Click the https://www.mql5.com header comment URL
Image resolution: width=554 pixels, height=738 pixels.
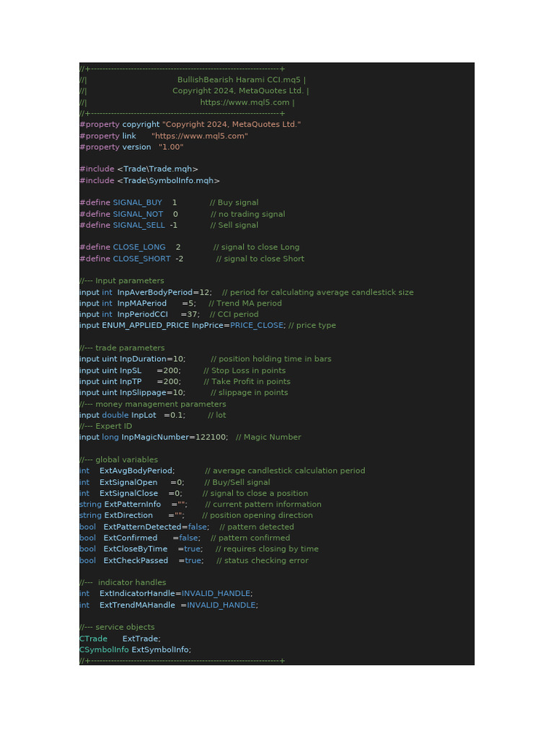pyautogui.click(x=245, y=102)
